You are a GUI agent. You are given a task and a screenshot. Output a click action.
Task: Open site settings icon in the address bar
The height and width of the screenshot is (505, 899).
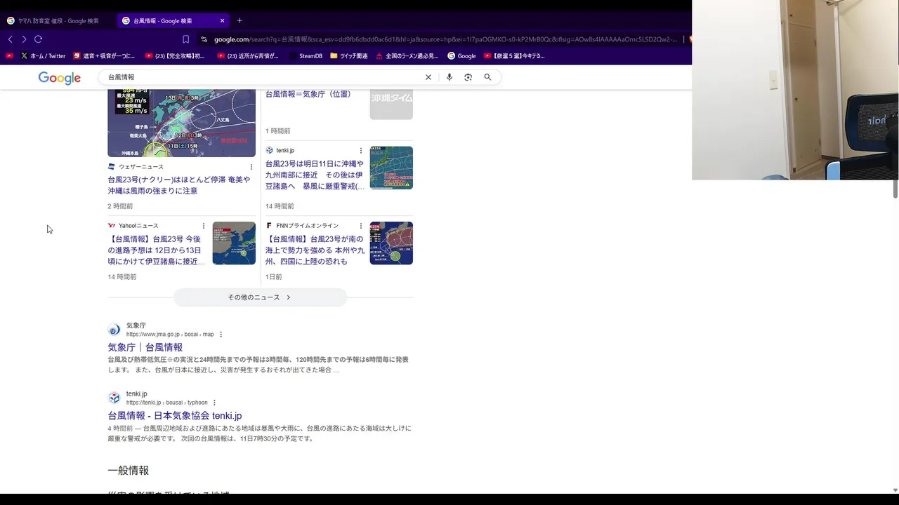click(x=204, y=39)
